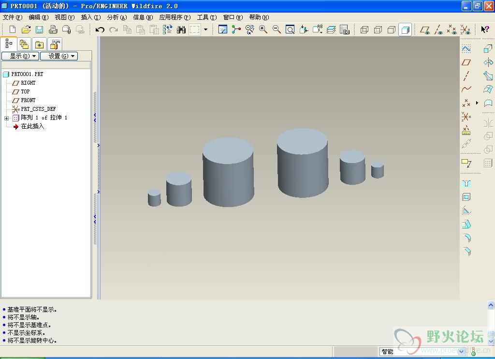Create a datum coordinate system on right toolbar
Screen dimensions: 495x359
tap(466, 116)
